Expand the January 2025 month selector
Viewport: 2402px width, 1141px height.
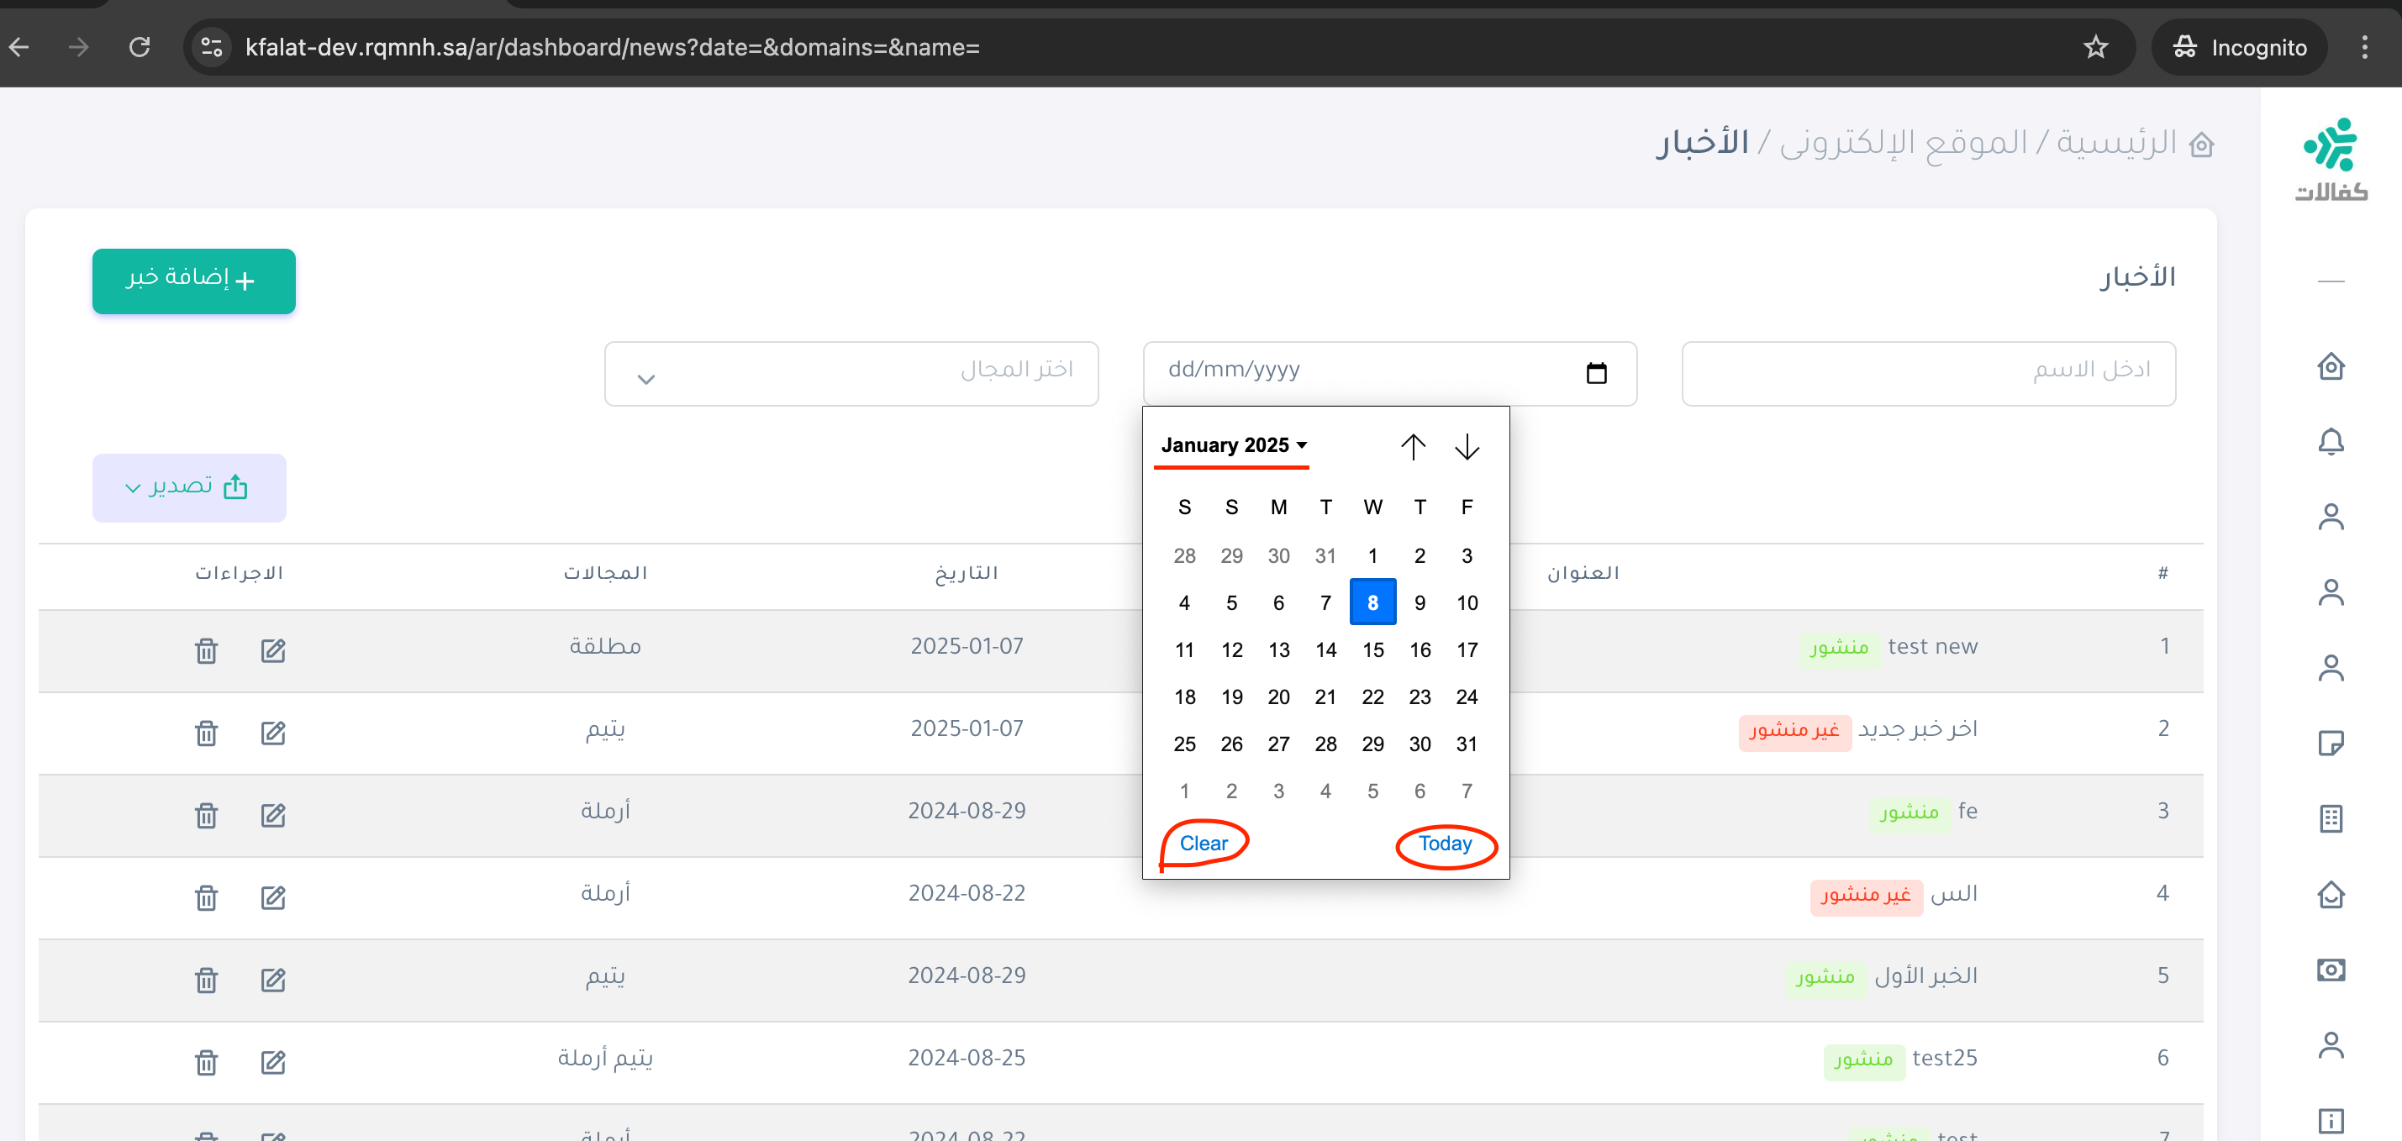click(1233, 444)
